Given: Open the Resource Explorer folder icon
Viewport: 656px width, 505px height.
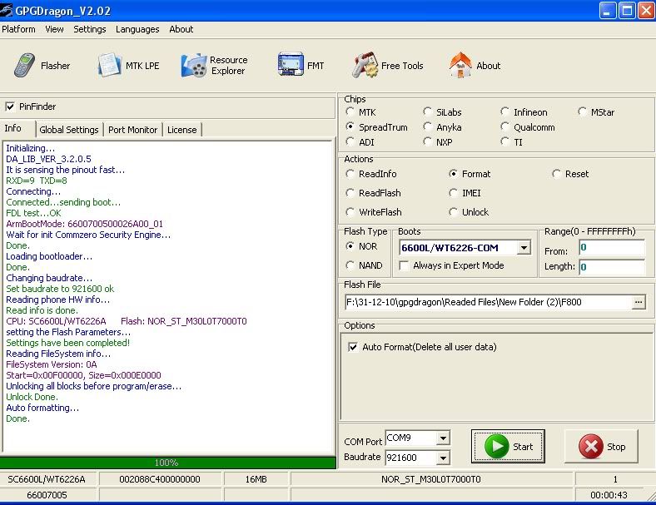Looking at the screenshot, I should [194, 65].
